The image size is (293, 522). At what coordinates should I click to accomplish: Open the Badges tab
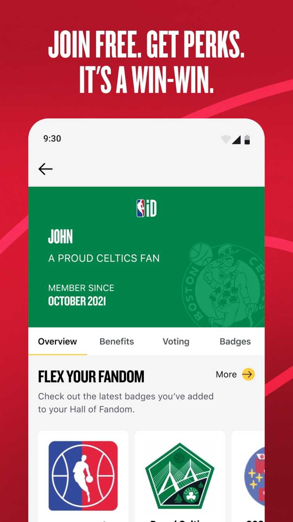point(235,341)
